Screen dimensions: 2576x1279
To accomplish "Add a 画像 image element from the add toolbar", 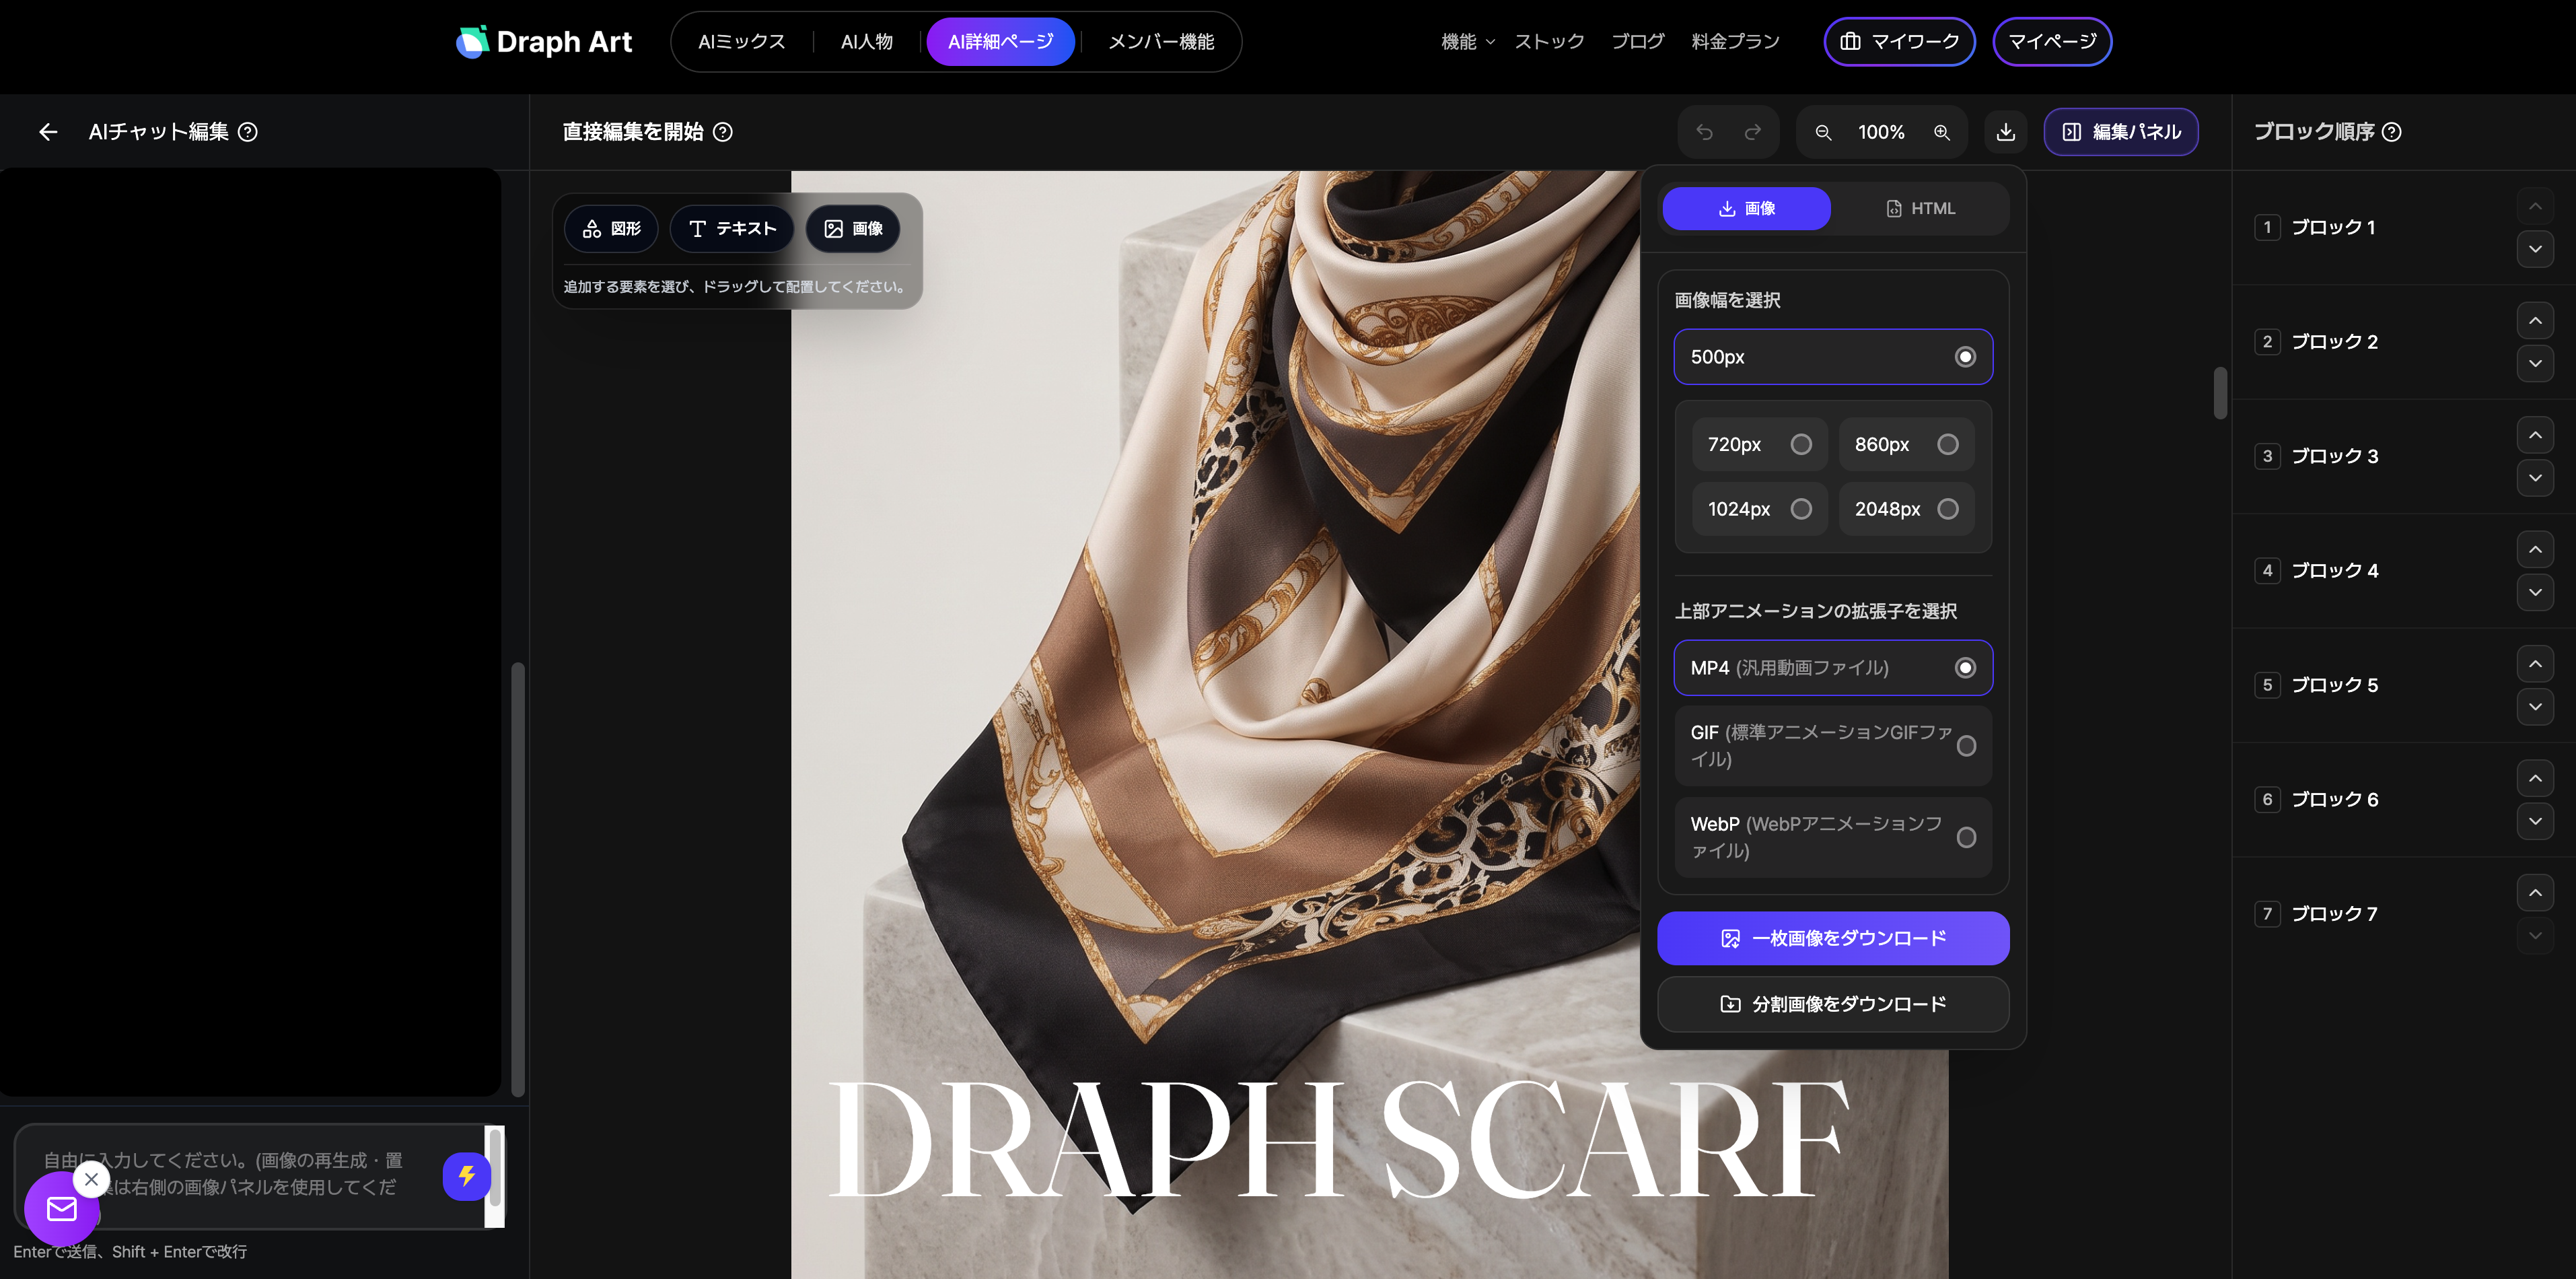I will point(853,229).
